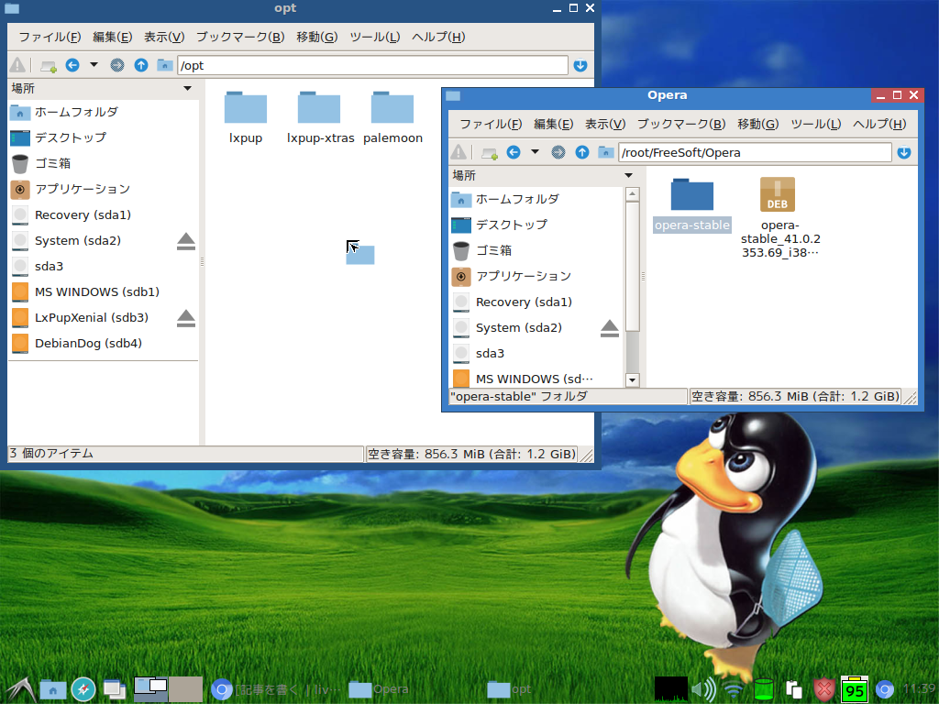The width and height of the screenshot is (939, 704).
Task: Go back in Opera file manager window
Action: pyautogui.click(x=514, y=152)
